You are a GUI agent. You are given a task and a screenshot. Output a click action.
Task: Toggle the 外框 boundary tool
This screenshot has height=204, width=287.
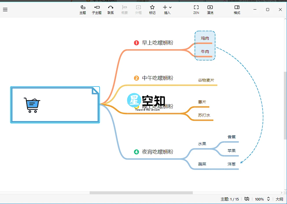pyautogui.click(x=138, y=10)
